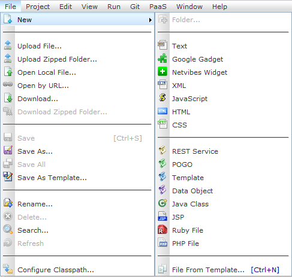The height and width of the screenshot is (277, 292).
Task: Click the Save As Template icon
Action: coord(8,177)
